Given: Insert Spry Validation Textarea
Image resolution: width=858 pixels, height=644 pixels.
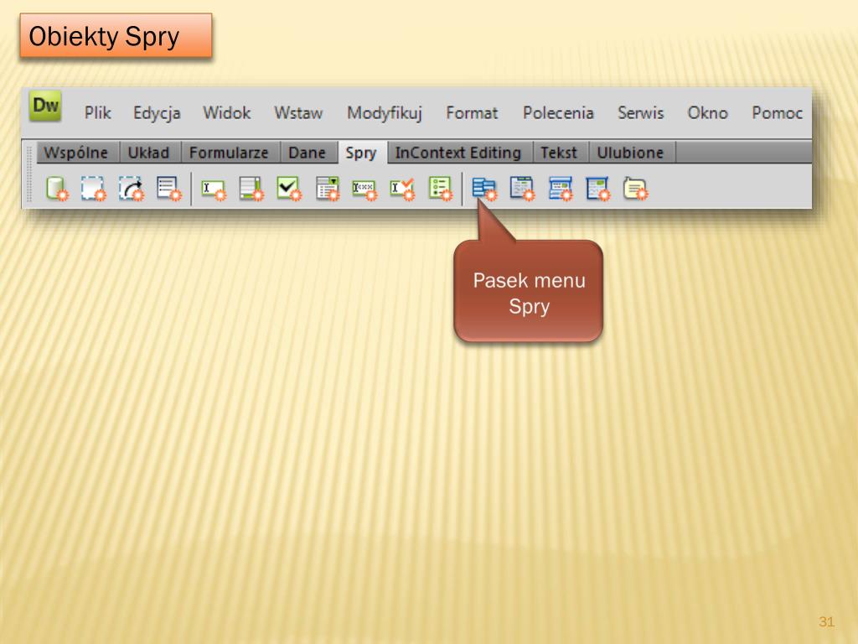Looking at the screenshot, I should pos(251,189).
